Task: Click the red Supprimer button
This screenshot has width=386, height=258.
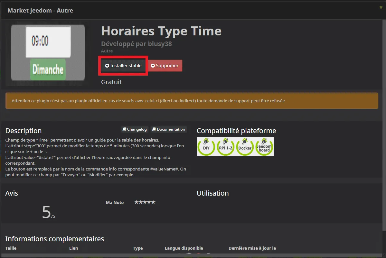Action: 165,66
